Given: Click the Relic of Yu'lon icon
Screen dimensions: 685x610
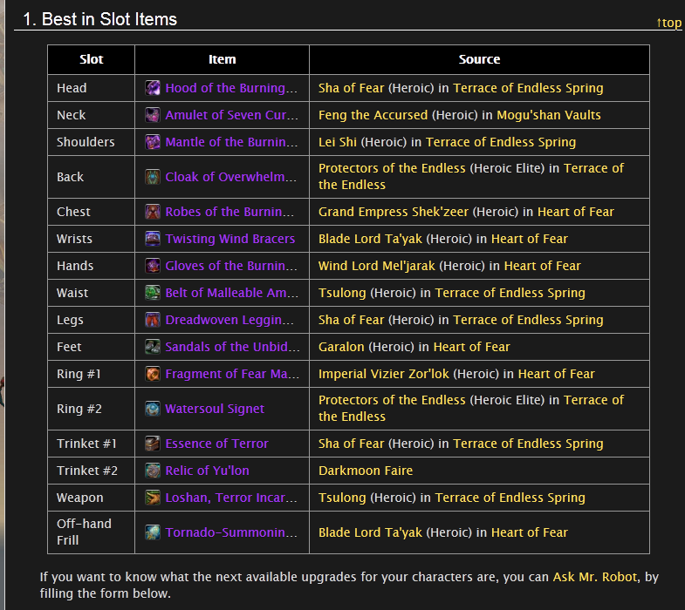Looking at the screenshot, I should tap(153, 471).
